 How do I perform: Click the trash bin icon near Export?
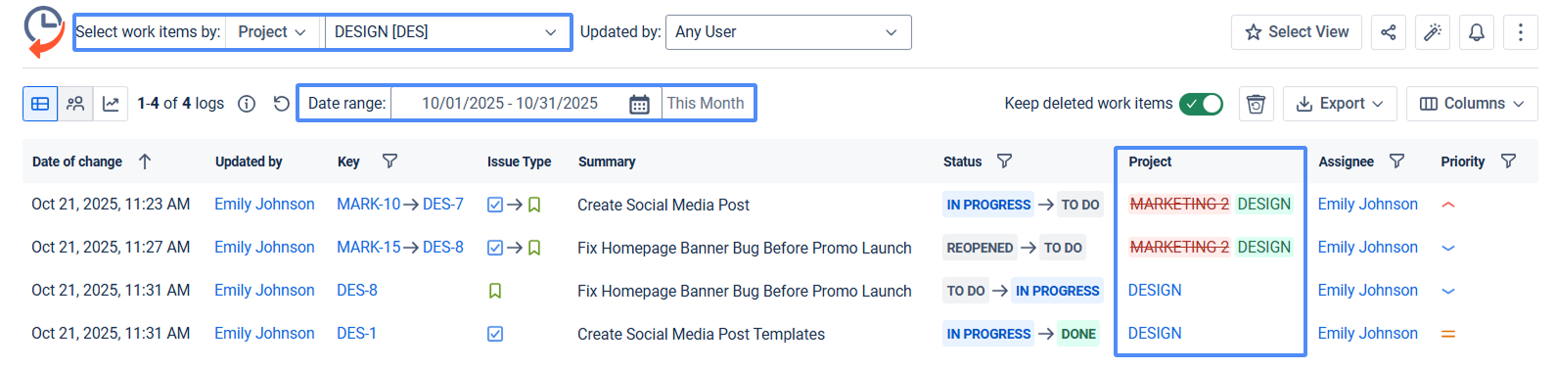click(1257, 103)
